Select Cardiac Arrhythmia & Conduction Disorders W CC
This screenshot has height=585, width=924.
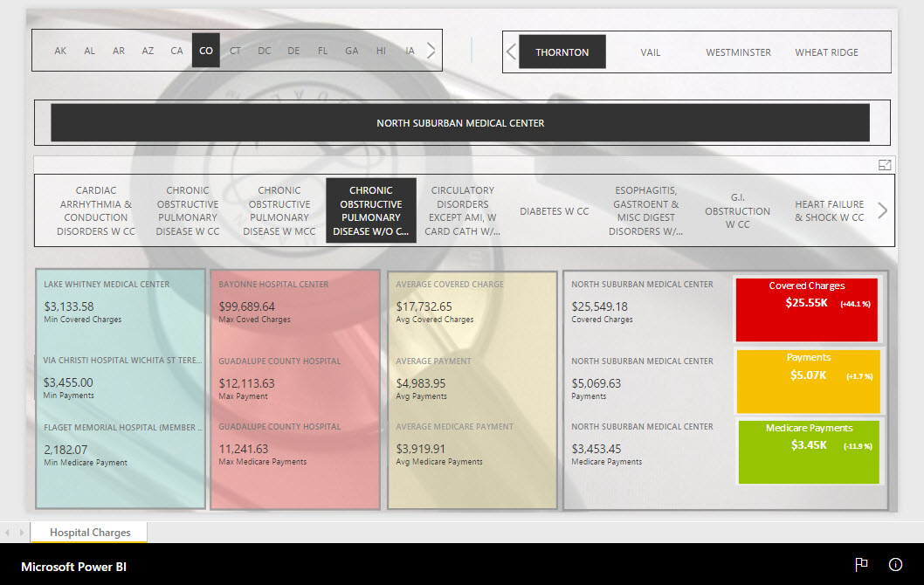[96, 210]
